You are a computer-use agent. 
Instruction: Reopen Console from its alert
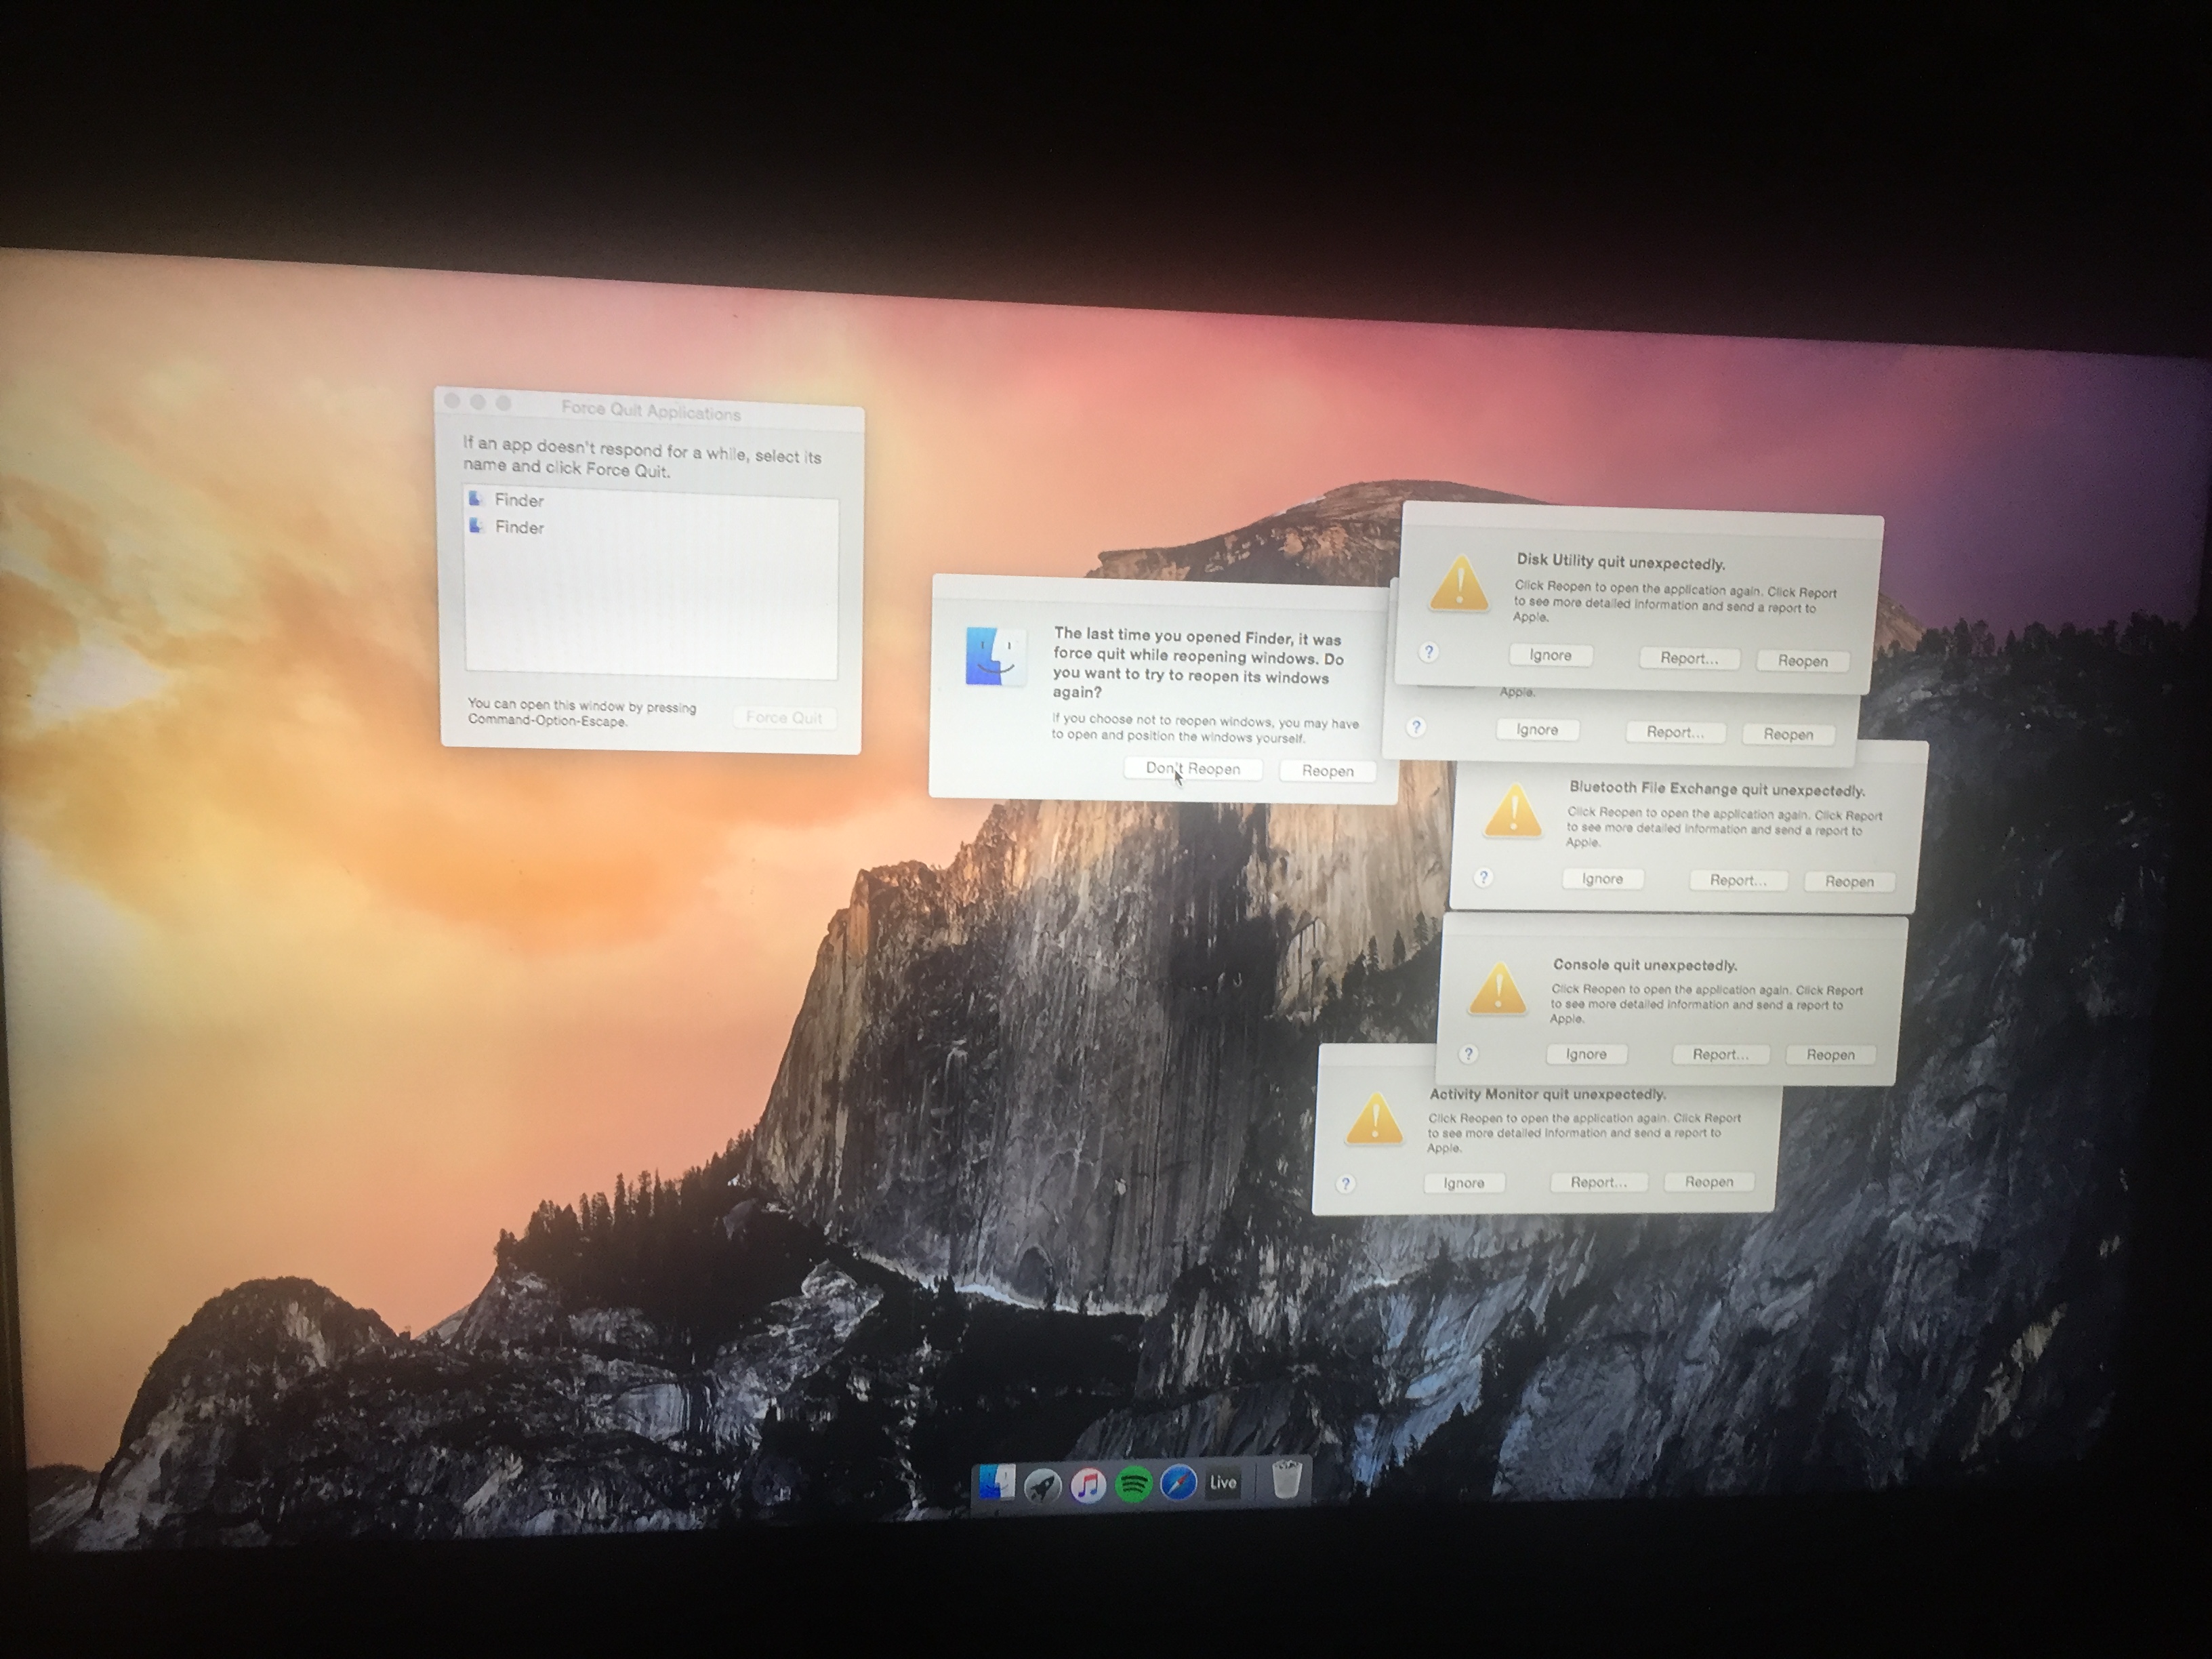click(1830, 1054)
